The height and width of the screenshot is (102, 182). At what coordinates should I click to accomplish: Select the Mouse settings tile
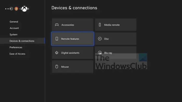coord(73,67)
